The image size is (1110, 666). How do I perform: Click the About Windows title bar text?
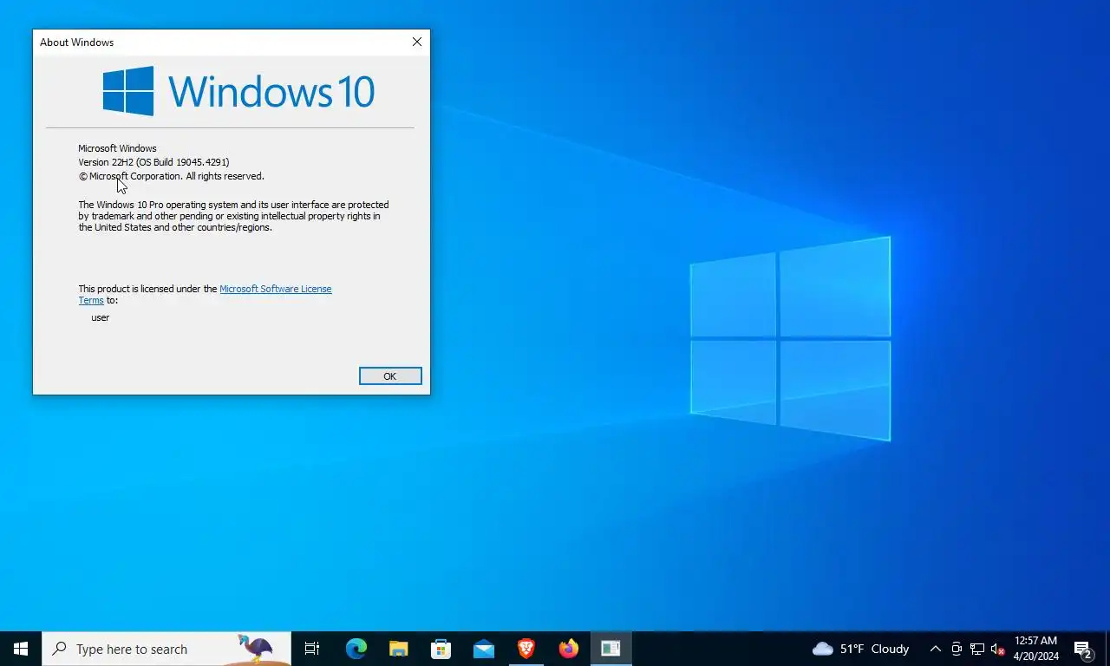76,42
